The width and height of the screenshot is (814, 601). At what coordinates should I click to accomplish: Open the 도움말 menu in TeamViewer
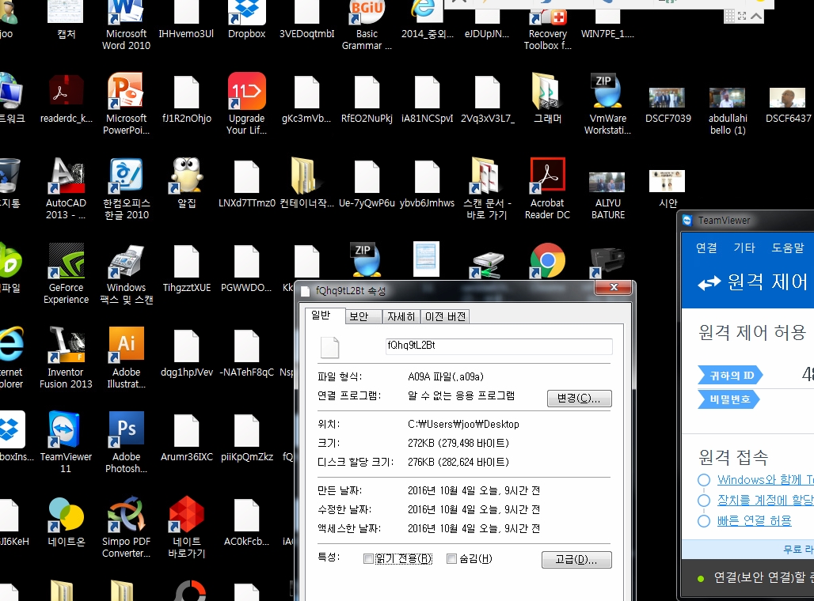[788, 248]
